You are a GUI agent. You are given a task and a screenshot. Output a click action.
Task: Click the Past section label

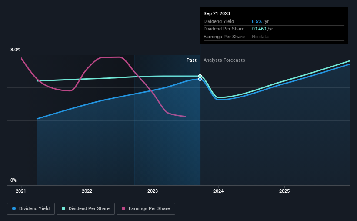point(191,60)
